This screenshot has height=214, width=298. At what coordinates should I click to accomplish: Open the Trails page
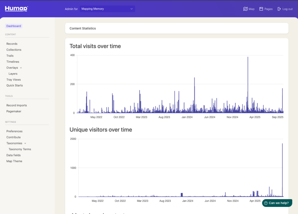(10, 56)
